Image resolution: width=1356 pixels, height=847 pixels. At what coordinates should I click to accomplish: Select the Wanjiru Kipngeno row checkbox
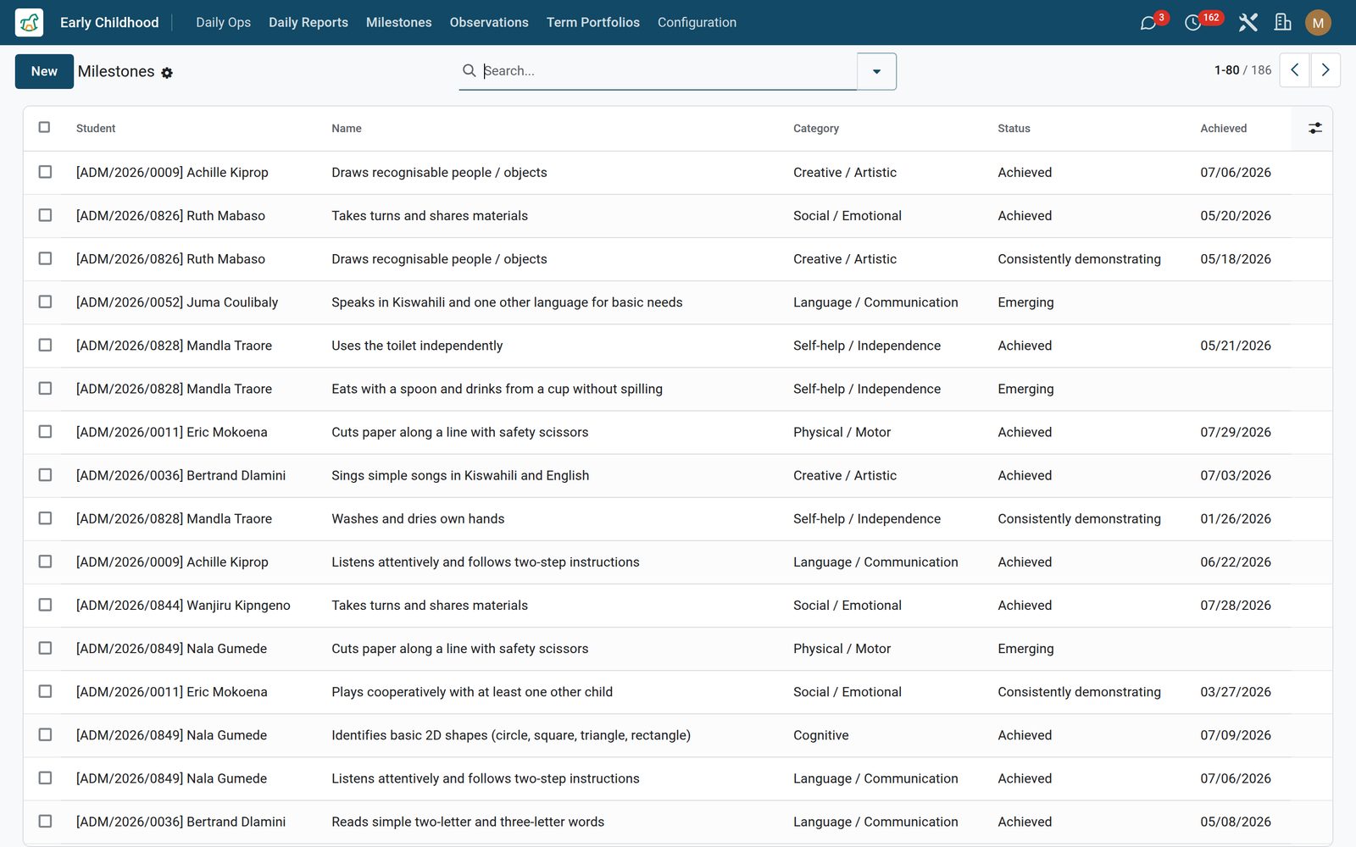[45, 605]
